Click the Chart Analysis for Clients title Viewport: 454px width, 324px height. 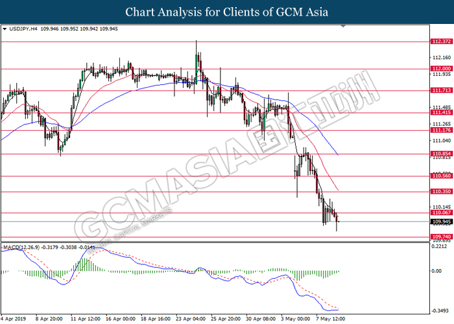pyautogui.click(x=227, y=12)
